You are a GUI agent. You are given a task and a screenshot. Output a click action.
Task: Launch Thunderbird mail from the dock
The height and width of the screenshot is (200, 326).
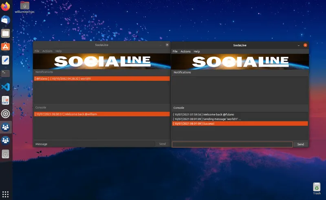[x=5, y=20]
